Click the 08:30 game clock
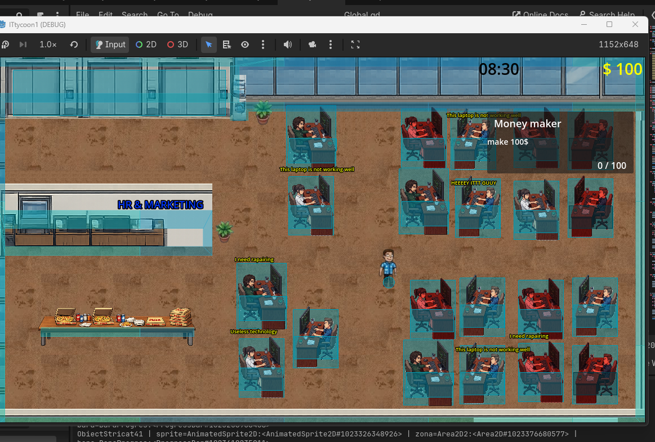Screen dimensions: 655x442 pyautogui.click(x=499, y=69)
